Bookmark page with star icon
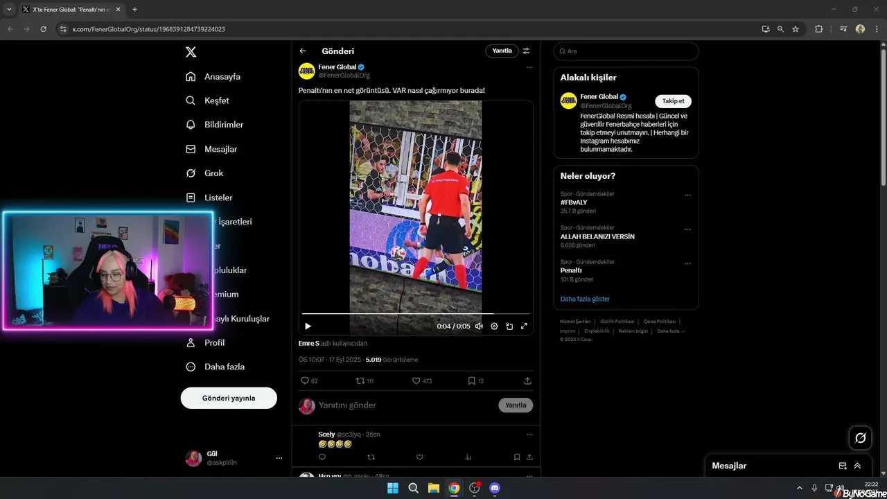This screenshot has height=499, width=887. [x=796, y=29]
